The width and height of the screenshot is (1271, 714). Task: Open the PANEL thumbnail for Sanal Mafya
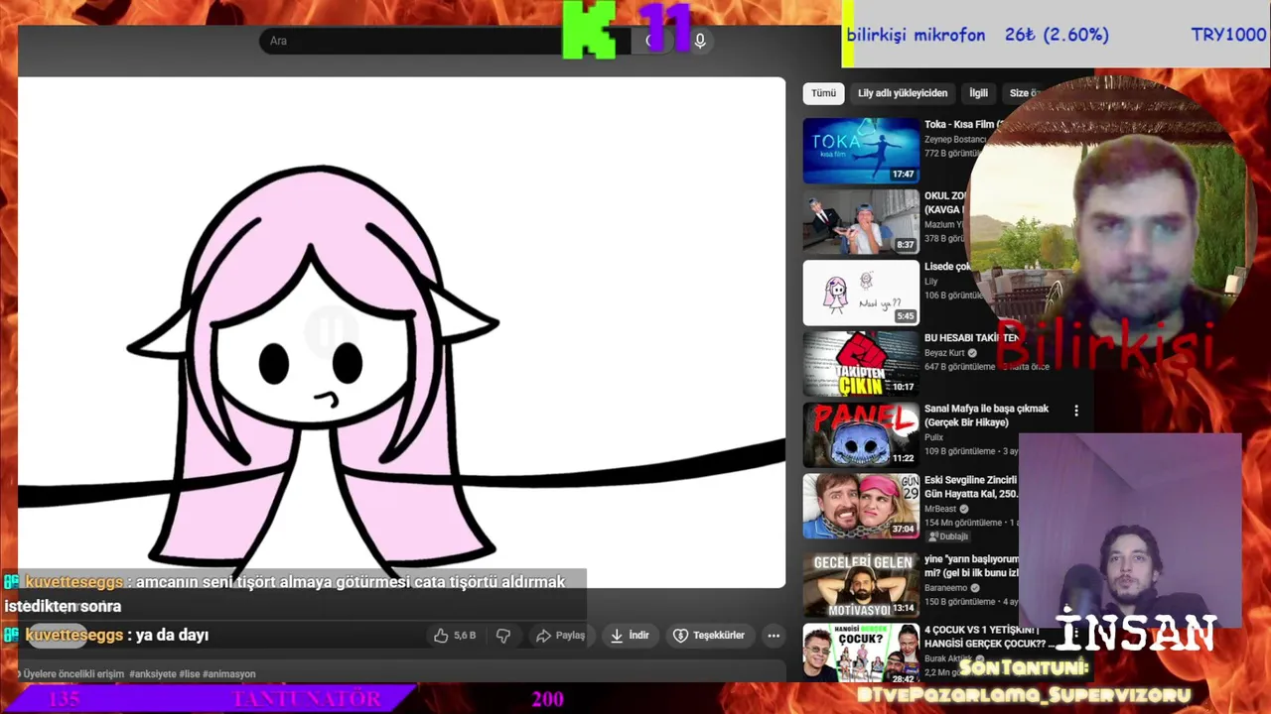[x=861, y=434]
